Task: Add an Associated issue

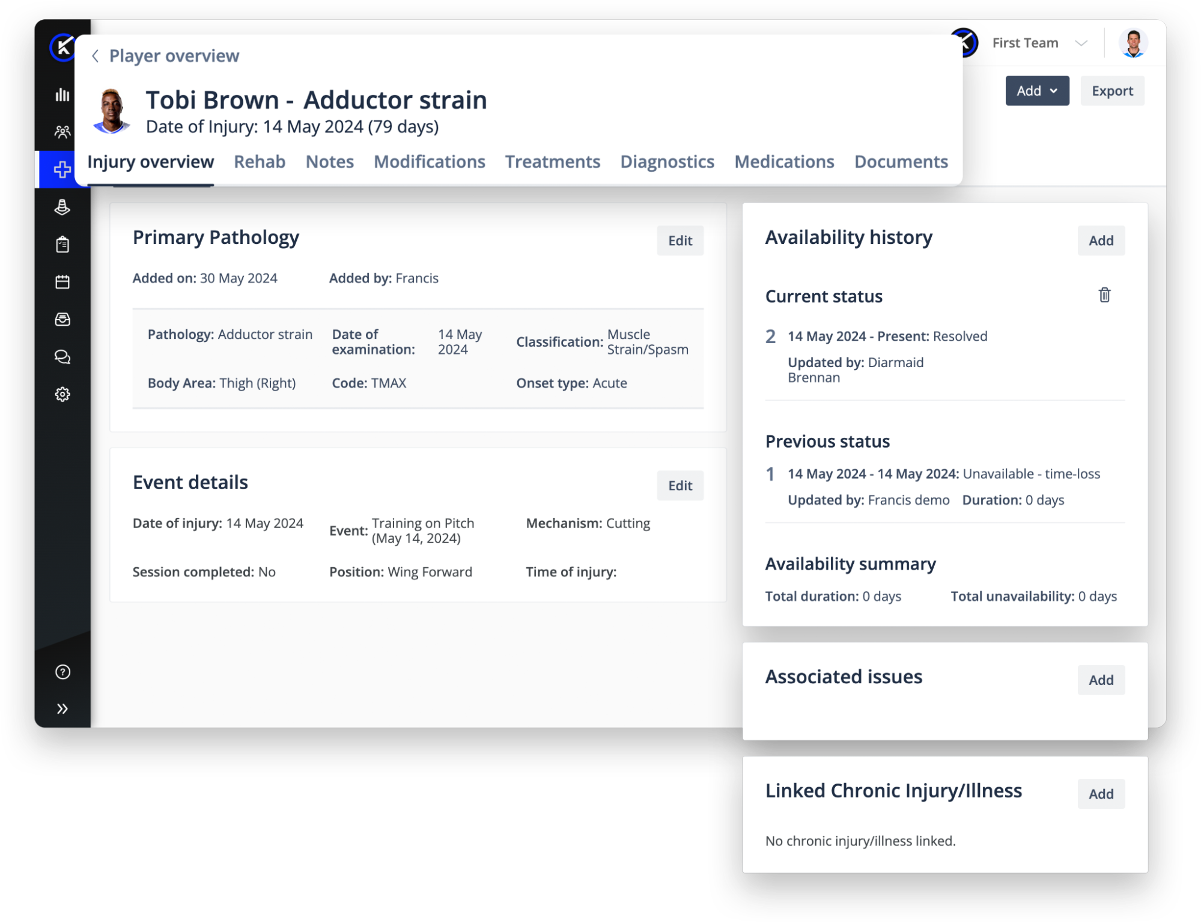Action: click(1101, 680)
